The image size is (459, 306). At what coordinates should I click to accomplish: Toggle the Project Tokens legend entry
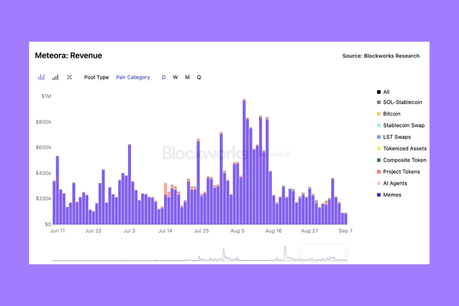398,172
